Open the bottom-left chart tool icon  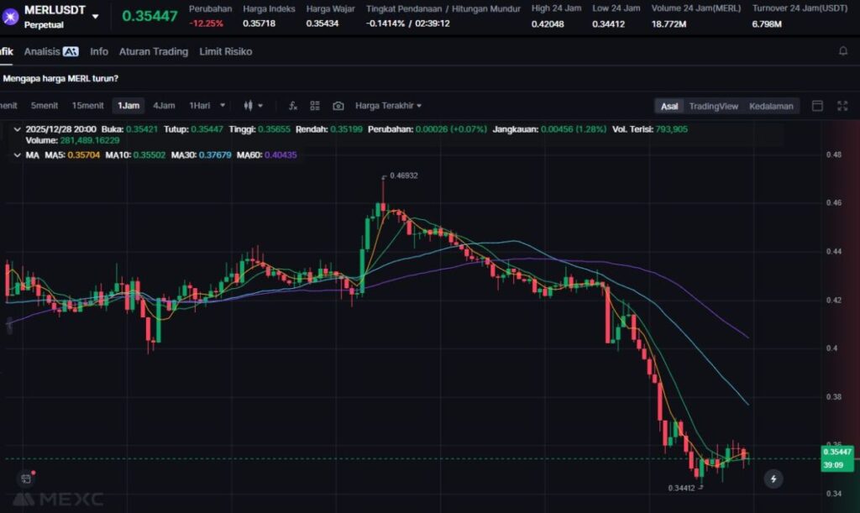click(26, 479)
